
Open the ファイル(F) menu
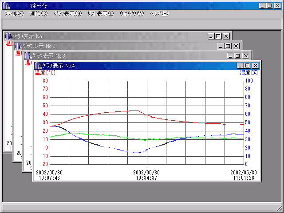(14, 14)
